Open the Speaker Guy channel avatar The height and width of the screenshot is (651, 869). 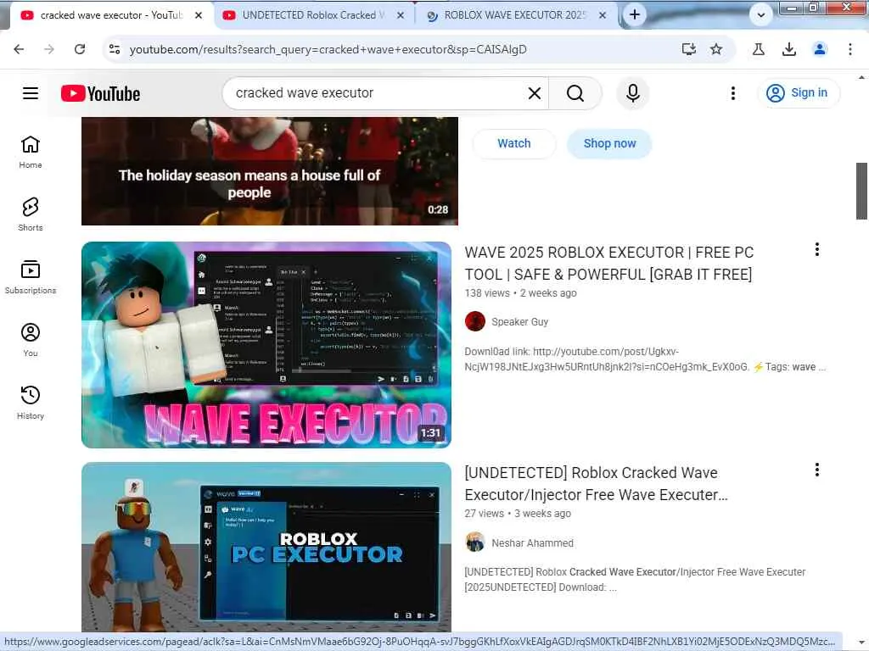475,321
